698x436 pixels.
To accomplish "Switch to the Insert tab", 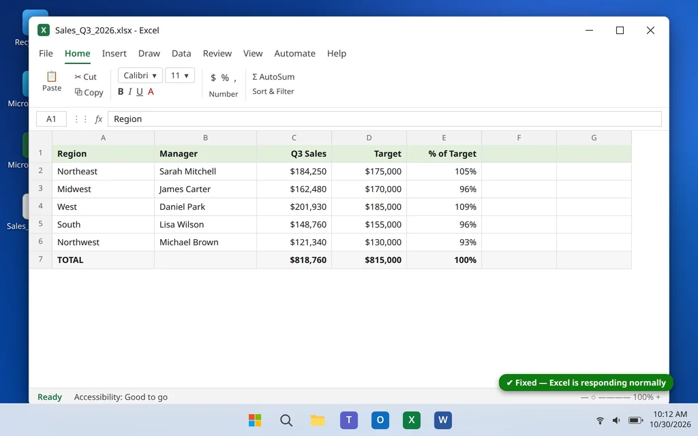I will (x=115, y=53).
